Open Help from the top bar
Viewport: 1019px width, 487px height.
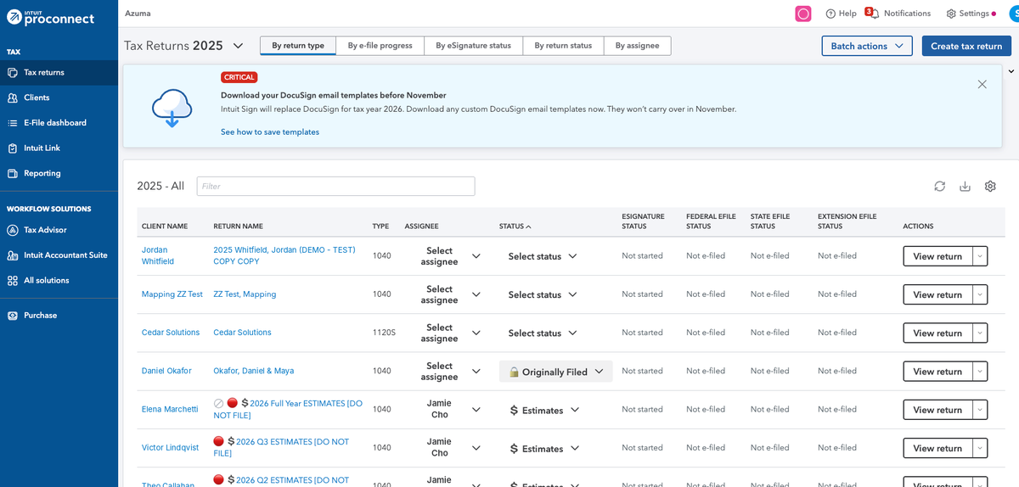[841, 14]
